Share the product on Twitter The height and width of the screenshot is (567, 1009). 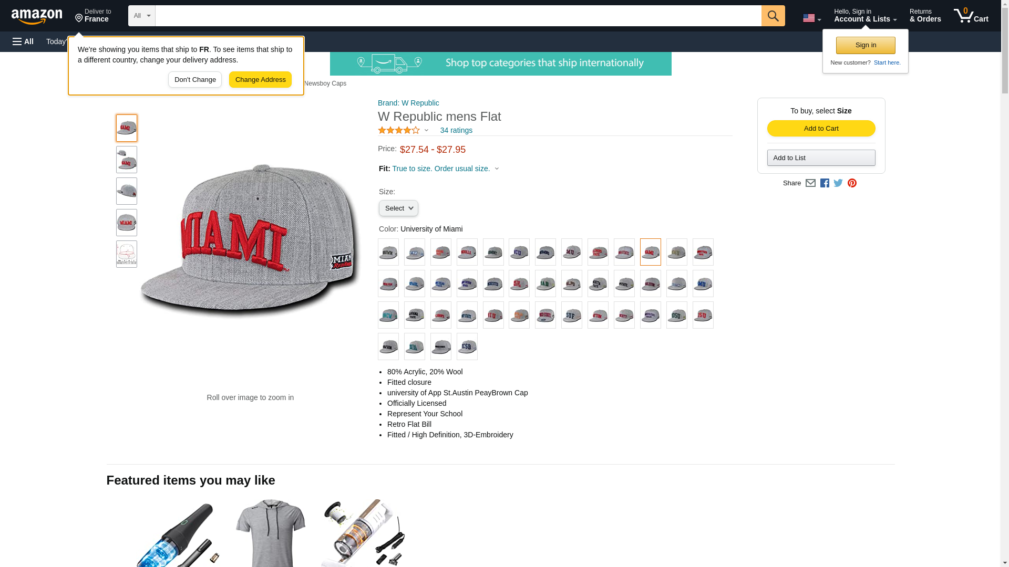tap(838, 183)
